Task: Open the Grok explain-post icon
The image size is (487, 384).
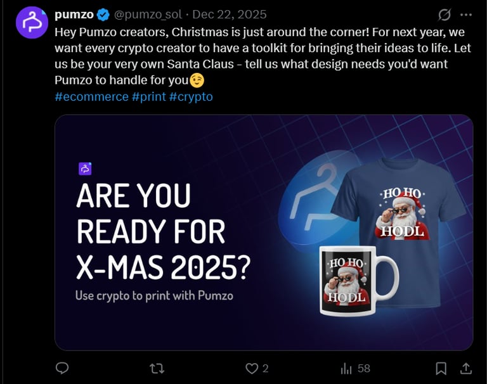Action: (445, 15)
